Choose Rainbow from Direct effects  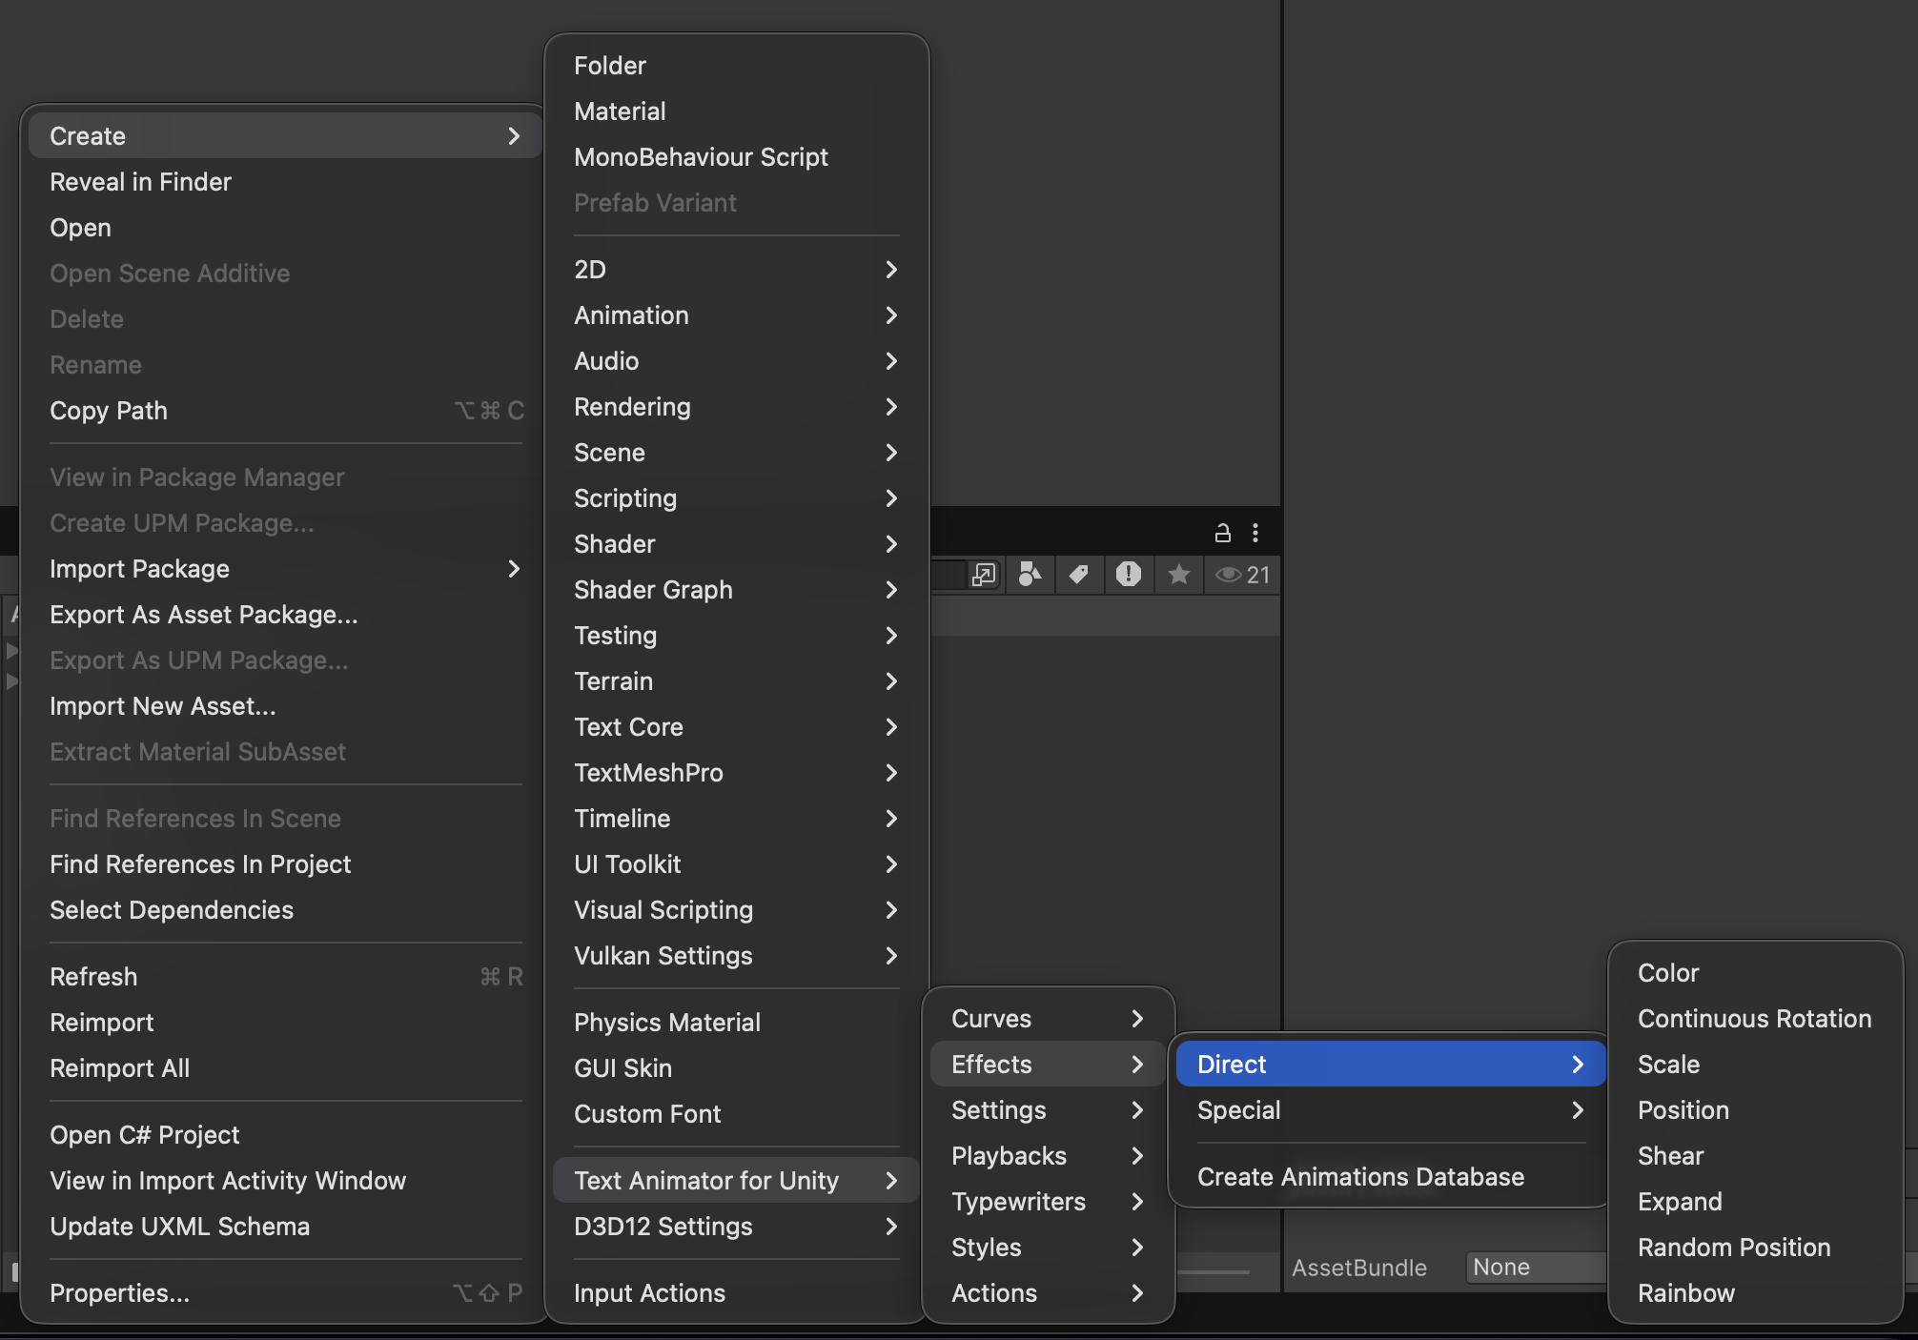click(1685, 1293)
